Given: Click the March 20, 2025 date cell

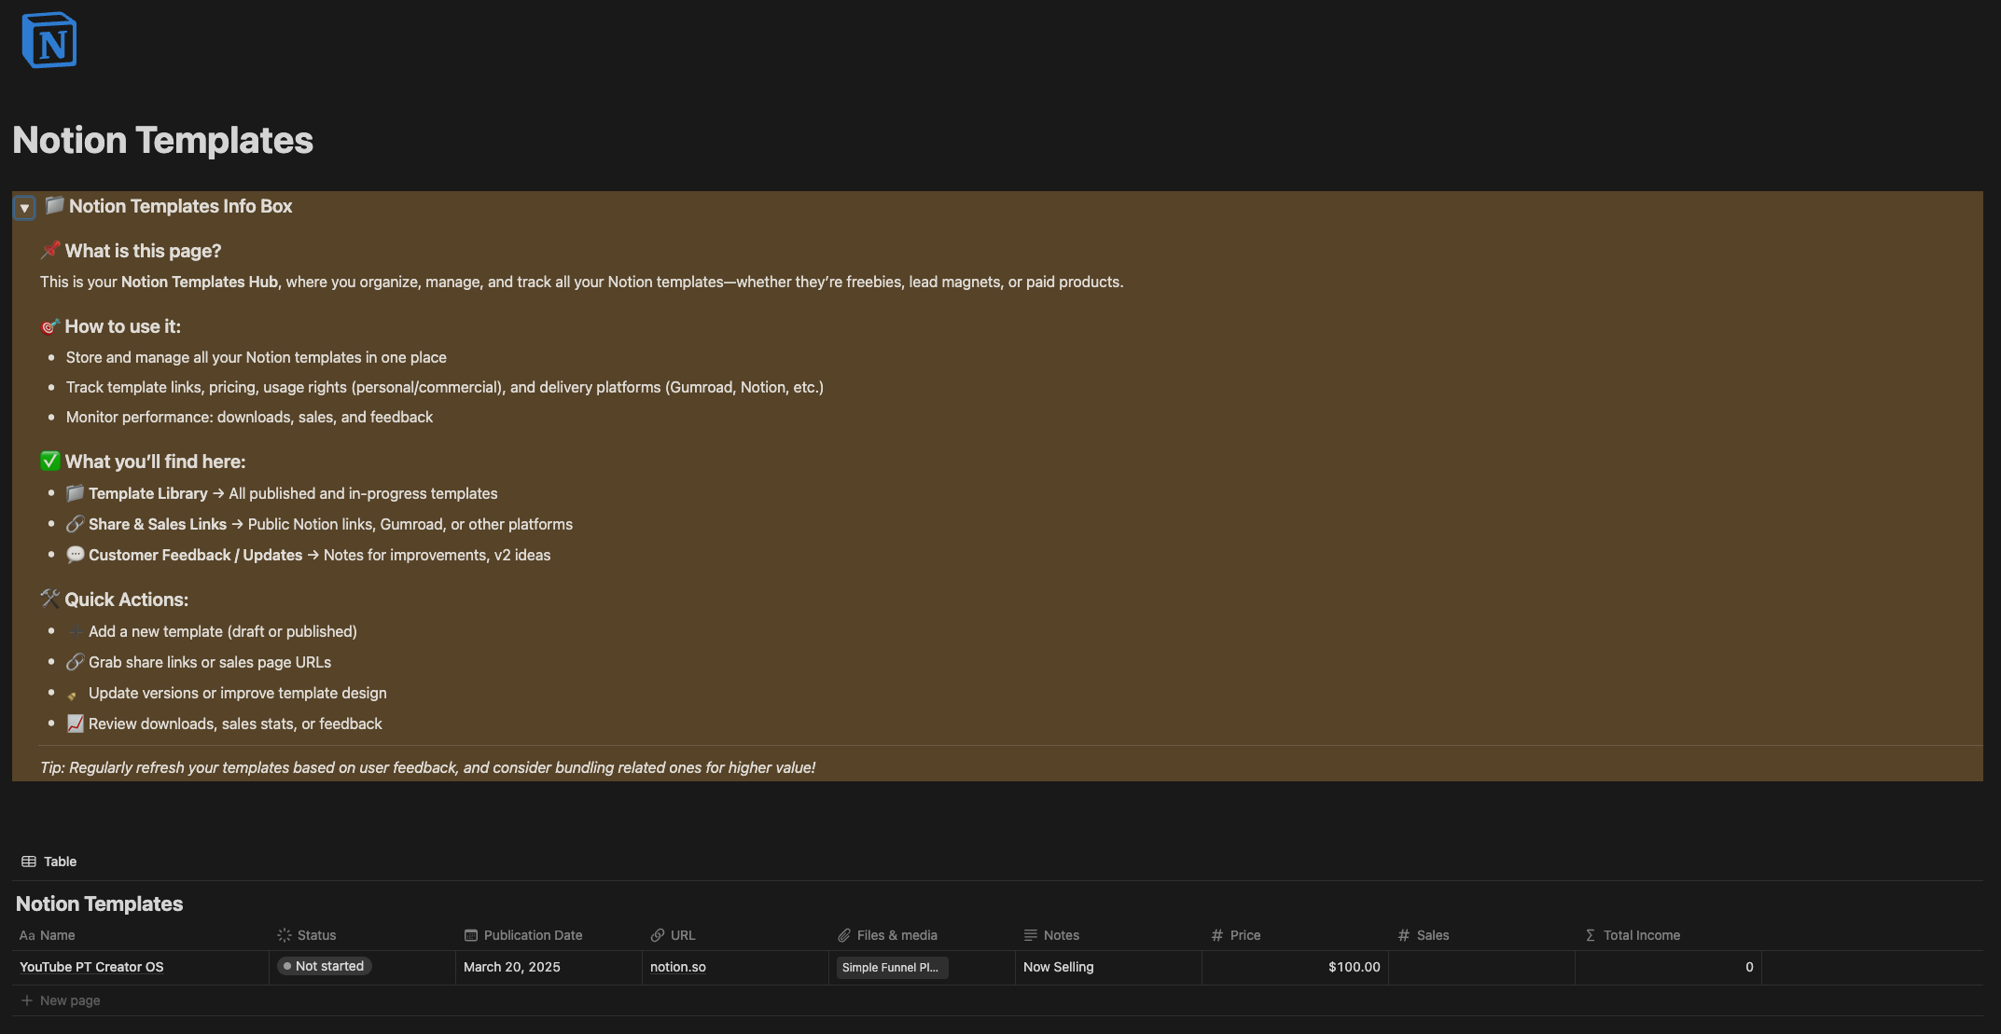Looking at the screenshot, I should [512, 967].
